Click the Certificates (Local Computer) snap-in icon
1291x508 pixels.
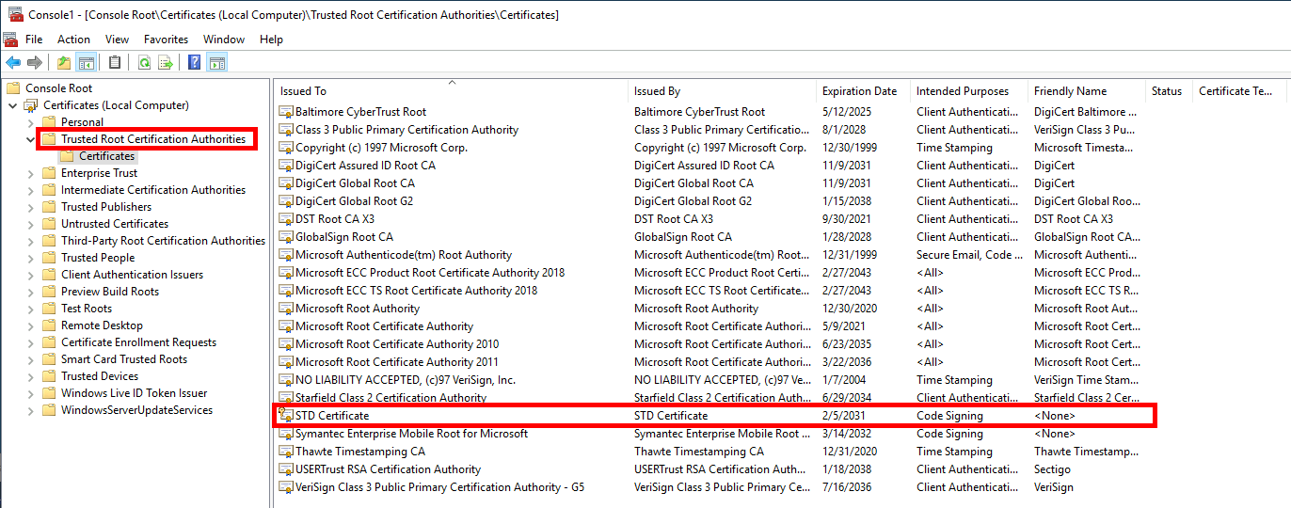31,105
